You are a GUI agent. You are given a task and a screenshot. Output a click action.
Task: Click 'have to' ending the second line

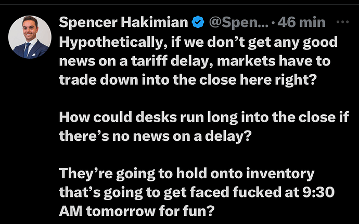click(304, 61)
